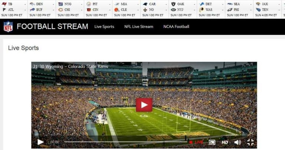This screenshot has width=285, height=150.
Task: Click the red LIVE indicator
Action: coord(196,142)
